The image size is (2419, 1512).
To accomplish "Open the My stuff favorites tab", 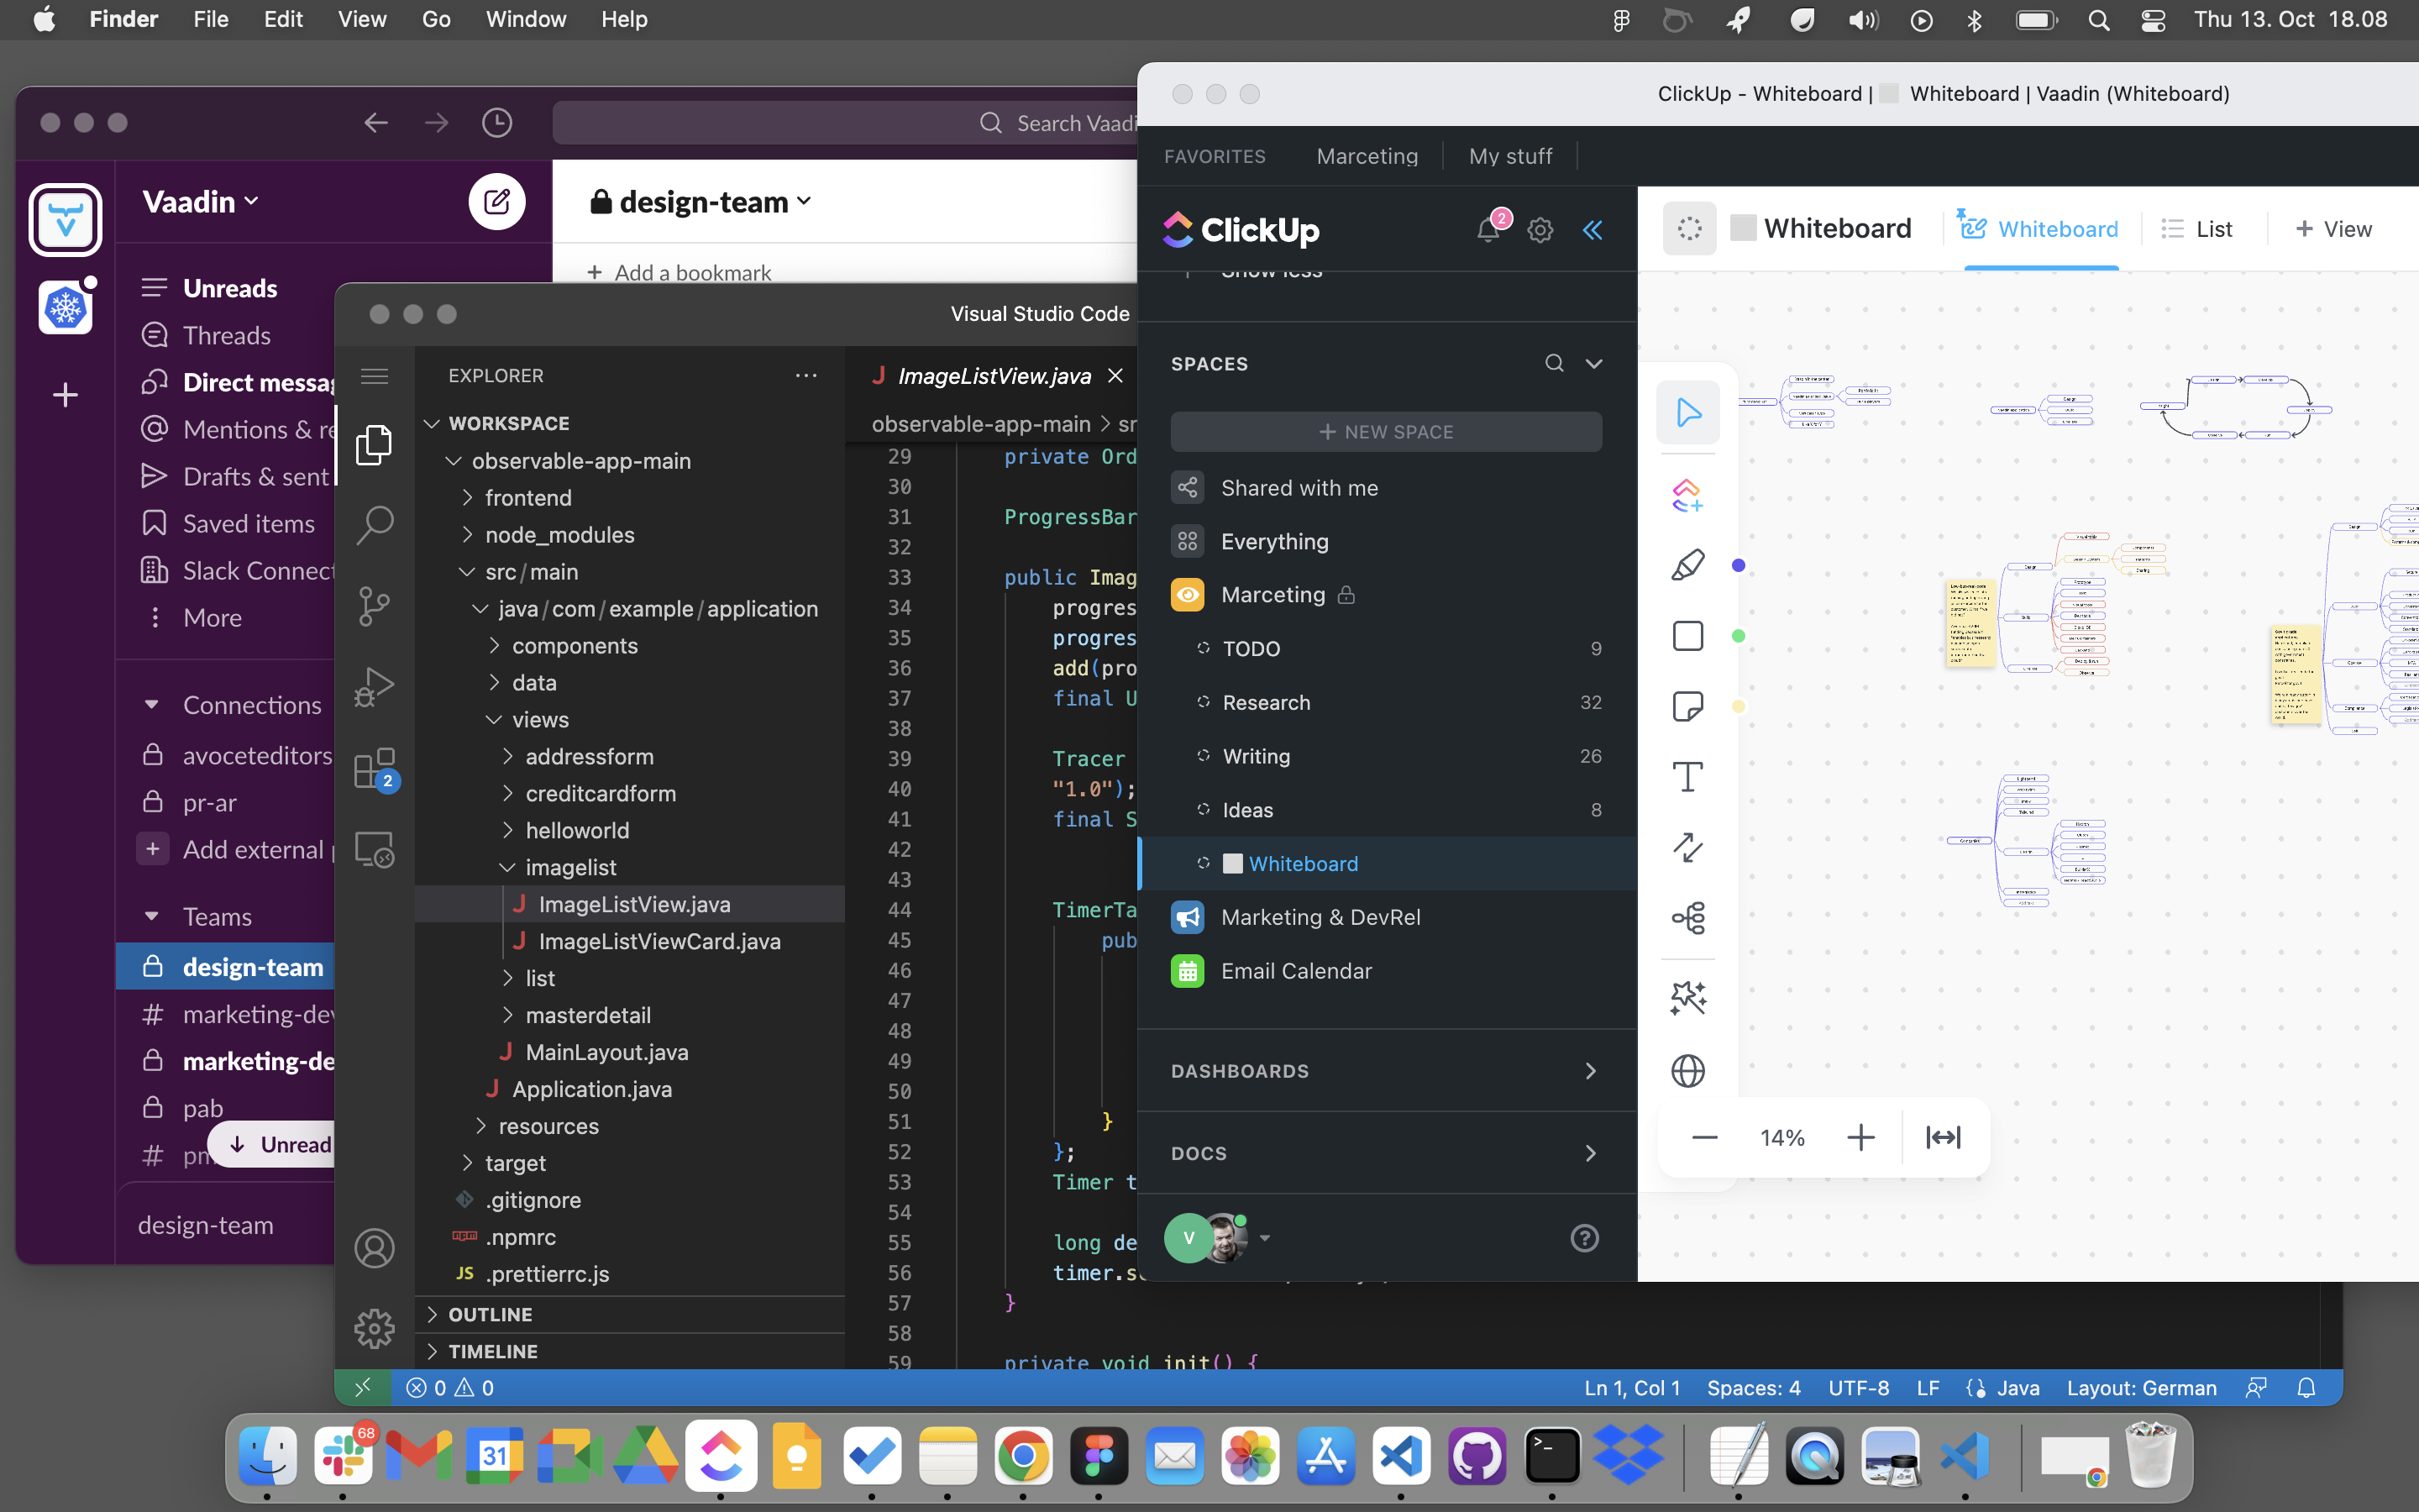I will (x=1510, y=156).
